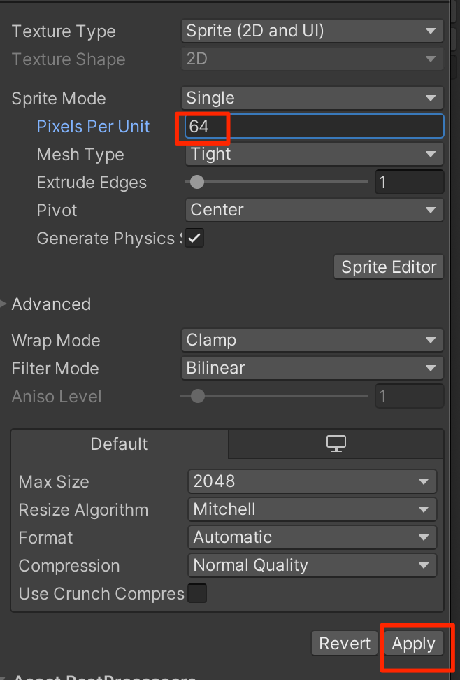Open the Sprite Editor

coord(389,267)
